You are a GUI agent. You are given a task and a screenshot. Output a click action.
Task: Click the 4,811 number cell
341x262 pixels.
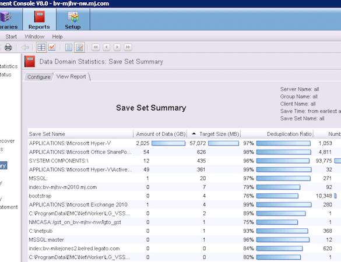point(325,152)
